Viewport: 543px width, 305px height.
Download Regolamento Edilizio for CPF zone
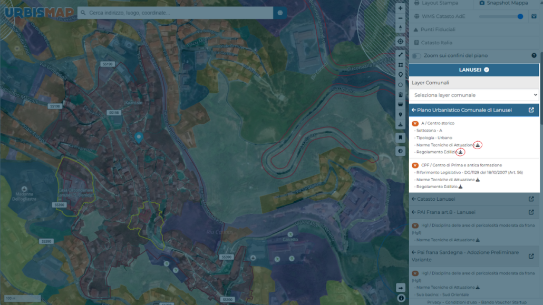tap(460, 186)
